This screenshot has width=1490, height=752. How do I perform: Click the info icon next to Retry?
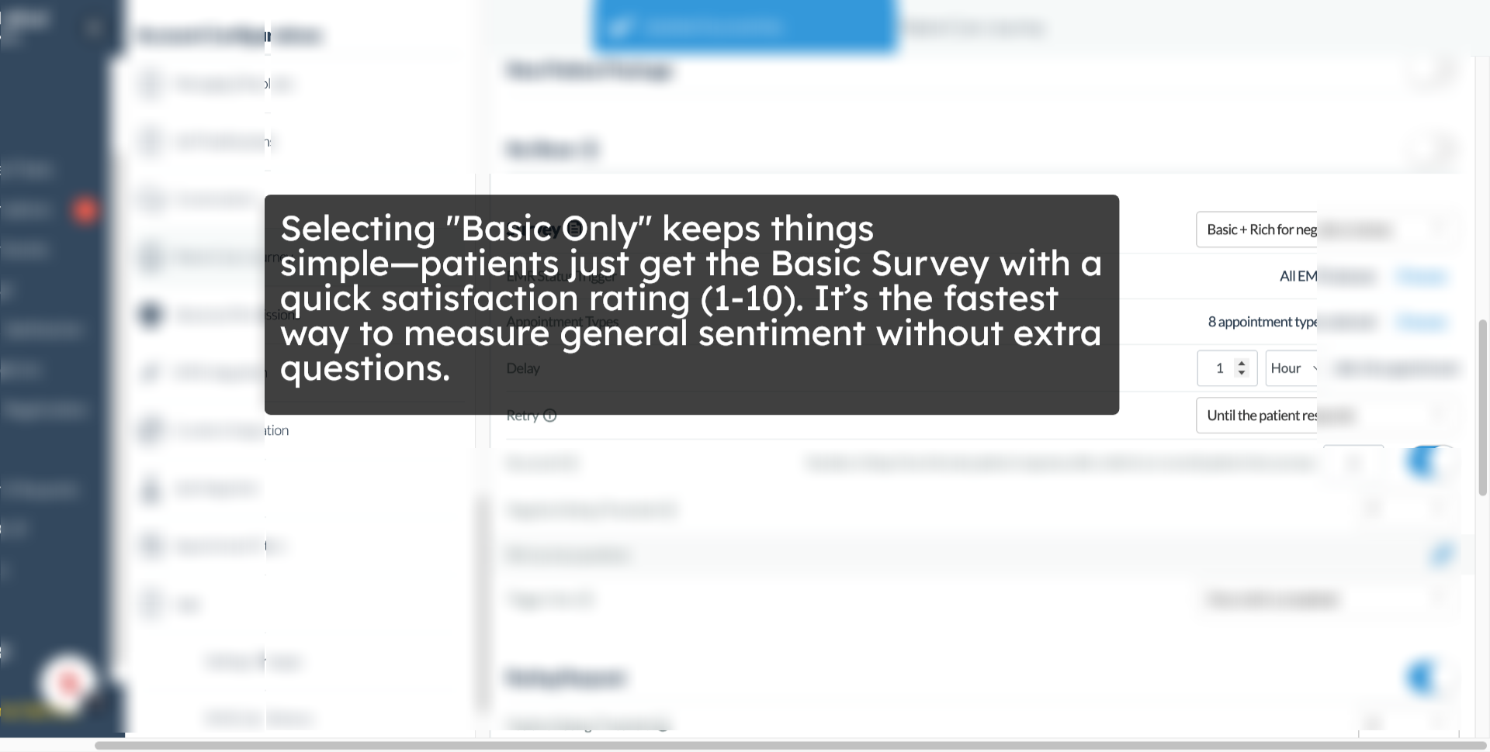point(550,416)
